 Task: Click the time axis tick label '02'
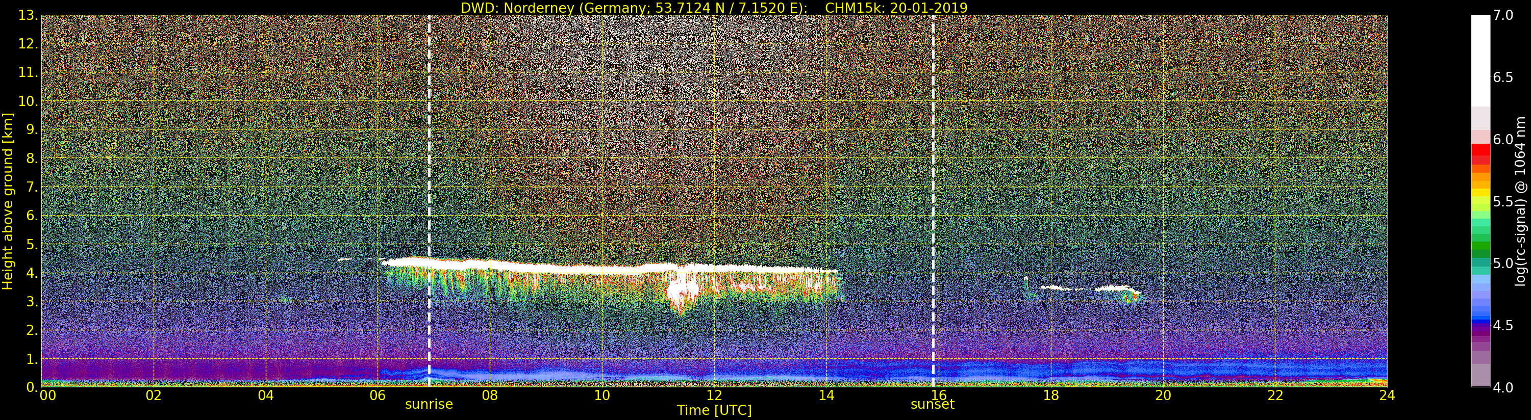tap(154, 396)
